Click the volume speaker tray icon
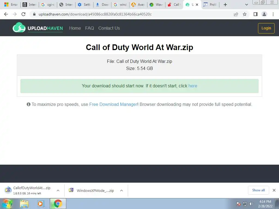The width and height of the screenshot is (279, 209). 251,204
